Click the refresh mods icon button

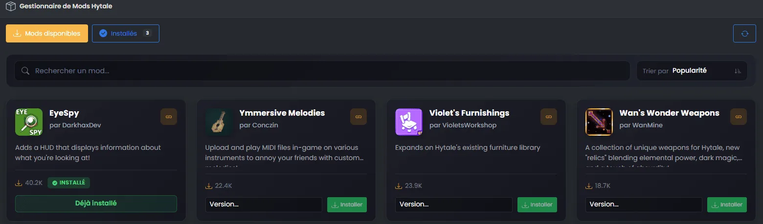click(744, 34)
